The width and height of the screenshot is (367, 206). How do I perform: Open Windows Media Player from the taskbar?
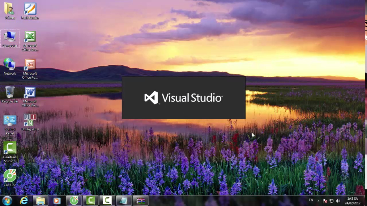(57, 201)
